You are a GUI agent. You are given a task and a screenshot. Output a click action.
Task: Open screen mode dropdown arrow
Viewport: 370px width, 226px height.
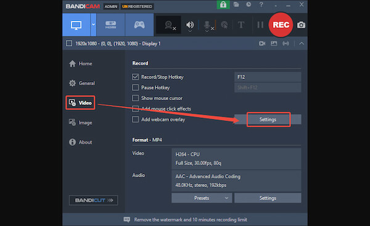(94, 25)
